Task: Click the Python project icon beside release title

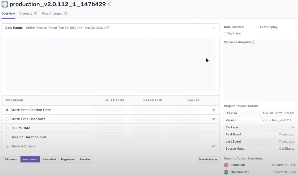Action: point(5,4)
